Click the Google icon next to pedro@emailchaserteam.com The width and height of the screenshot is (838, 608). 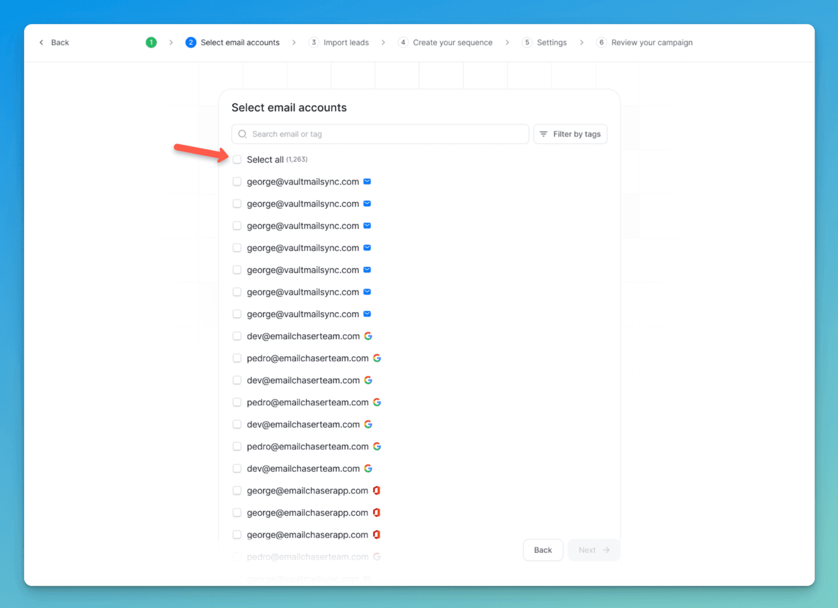click(377, 358)
